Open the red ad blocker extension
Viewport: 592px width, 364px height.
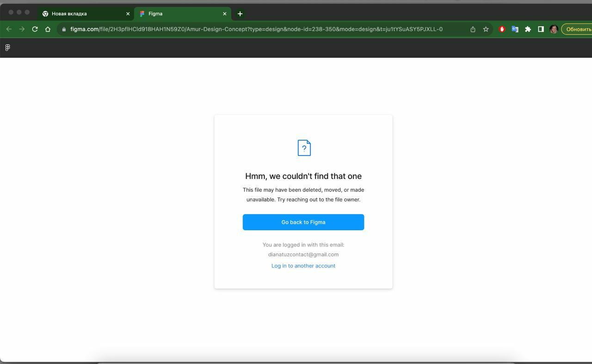point(502,29)
